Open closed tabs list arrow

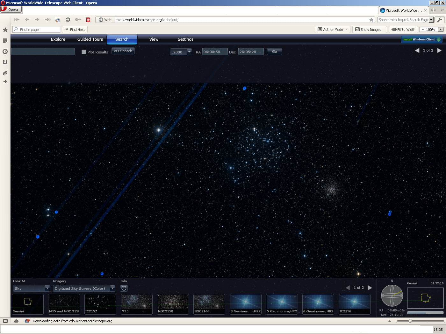pyautogui.click(x=442, y=10)
